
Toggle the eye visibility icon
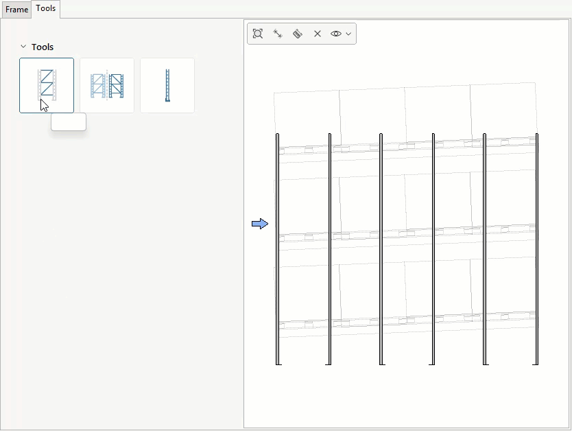336,34
